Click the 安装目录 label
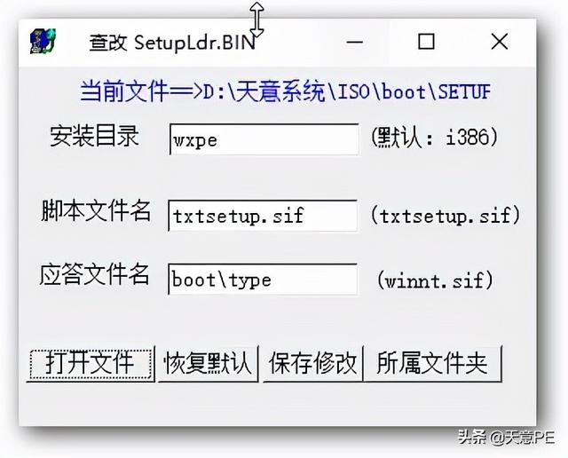 click(x=95, y=136)
